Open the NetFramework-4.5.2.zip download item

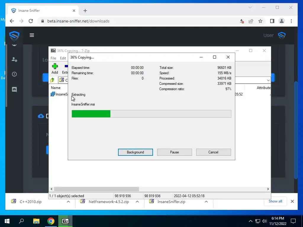point(109,202)
